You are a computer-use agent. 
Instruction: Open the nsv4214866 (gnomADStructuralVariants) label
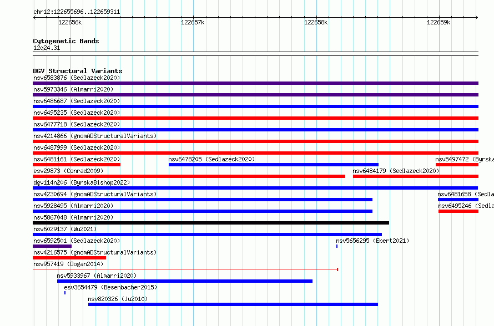pos(95,136)
